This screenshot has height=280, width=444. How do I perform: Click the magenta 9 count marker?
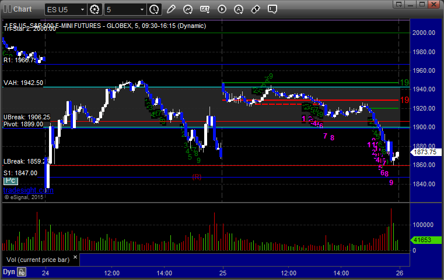(x=391, y=183)
